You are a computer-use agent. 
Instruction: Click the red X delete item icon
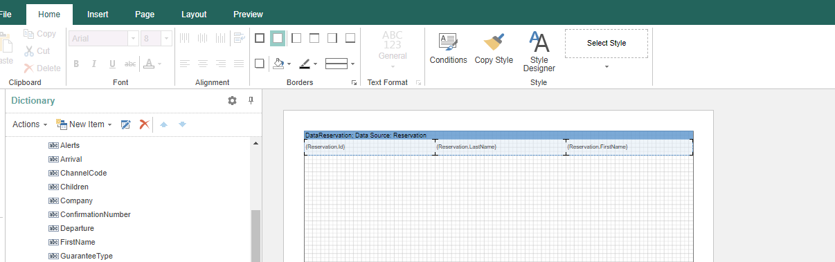144,124
